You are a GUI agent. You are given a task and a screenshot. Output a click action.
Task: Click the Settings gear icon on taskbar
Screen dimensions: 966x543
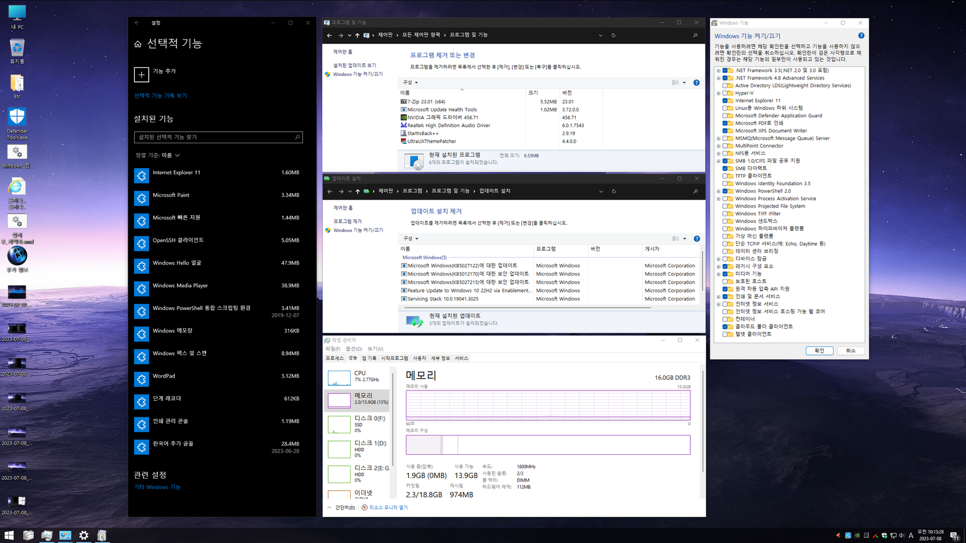(84, 535)
